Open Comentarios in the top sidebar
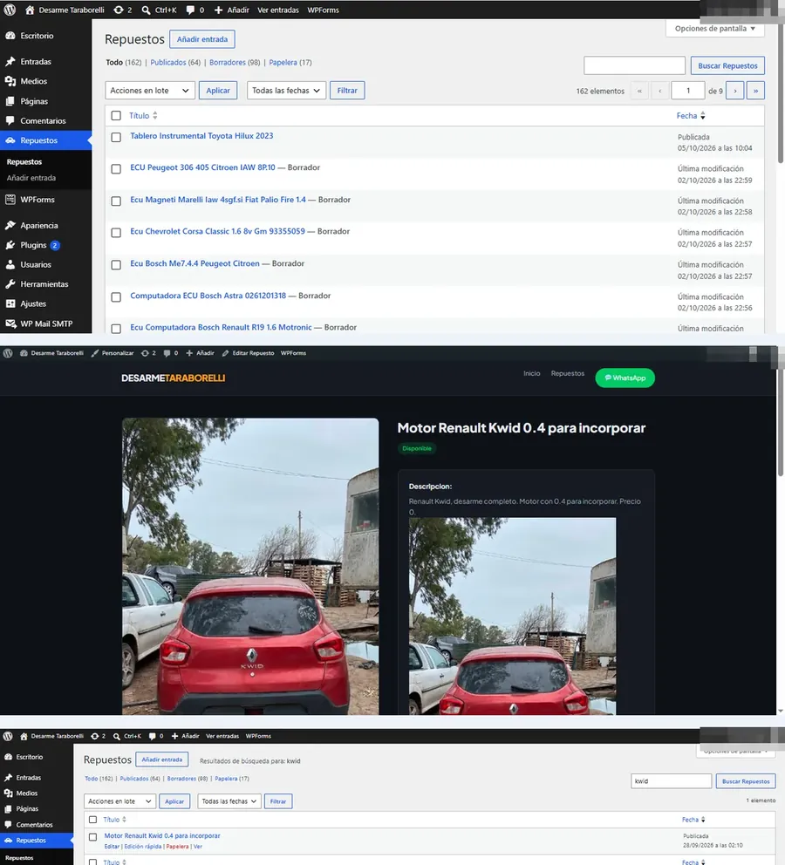The height and width of the screenshot is (865, 785). click(43, 121)
